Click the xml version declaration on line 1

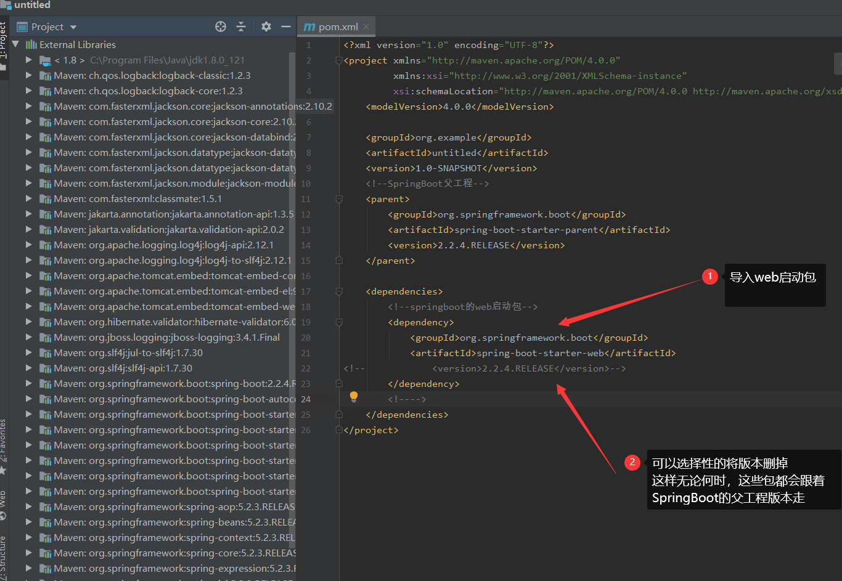coord(449,45)
